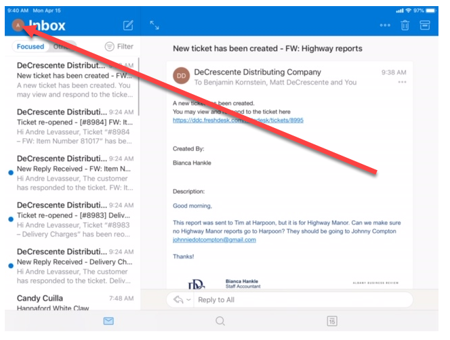
Task: Open the Calendar tab icon
Action: point(332,321)
